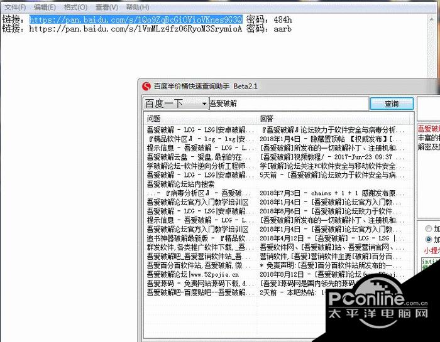Select result 『精品软件区』 - lcg - lsg

[x=201, y=139]
